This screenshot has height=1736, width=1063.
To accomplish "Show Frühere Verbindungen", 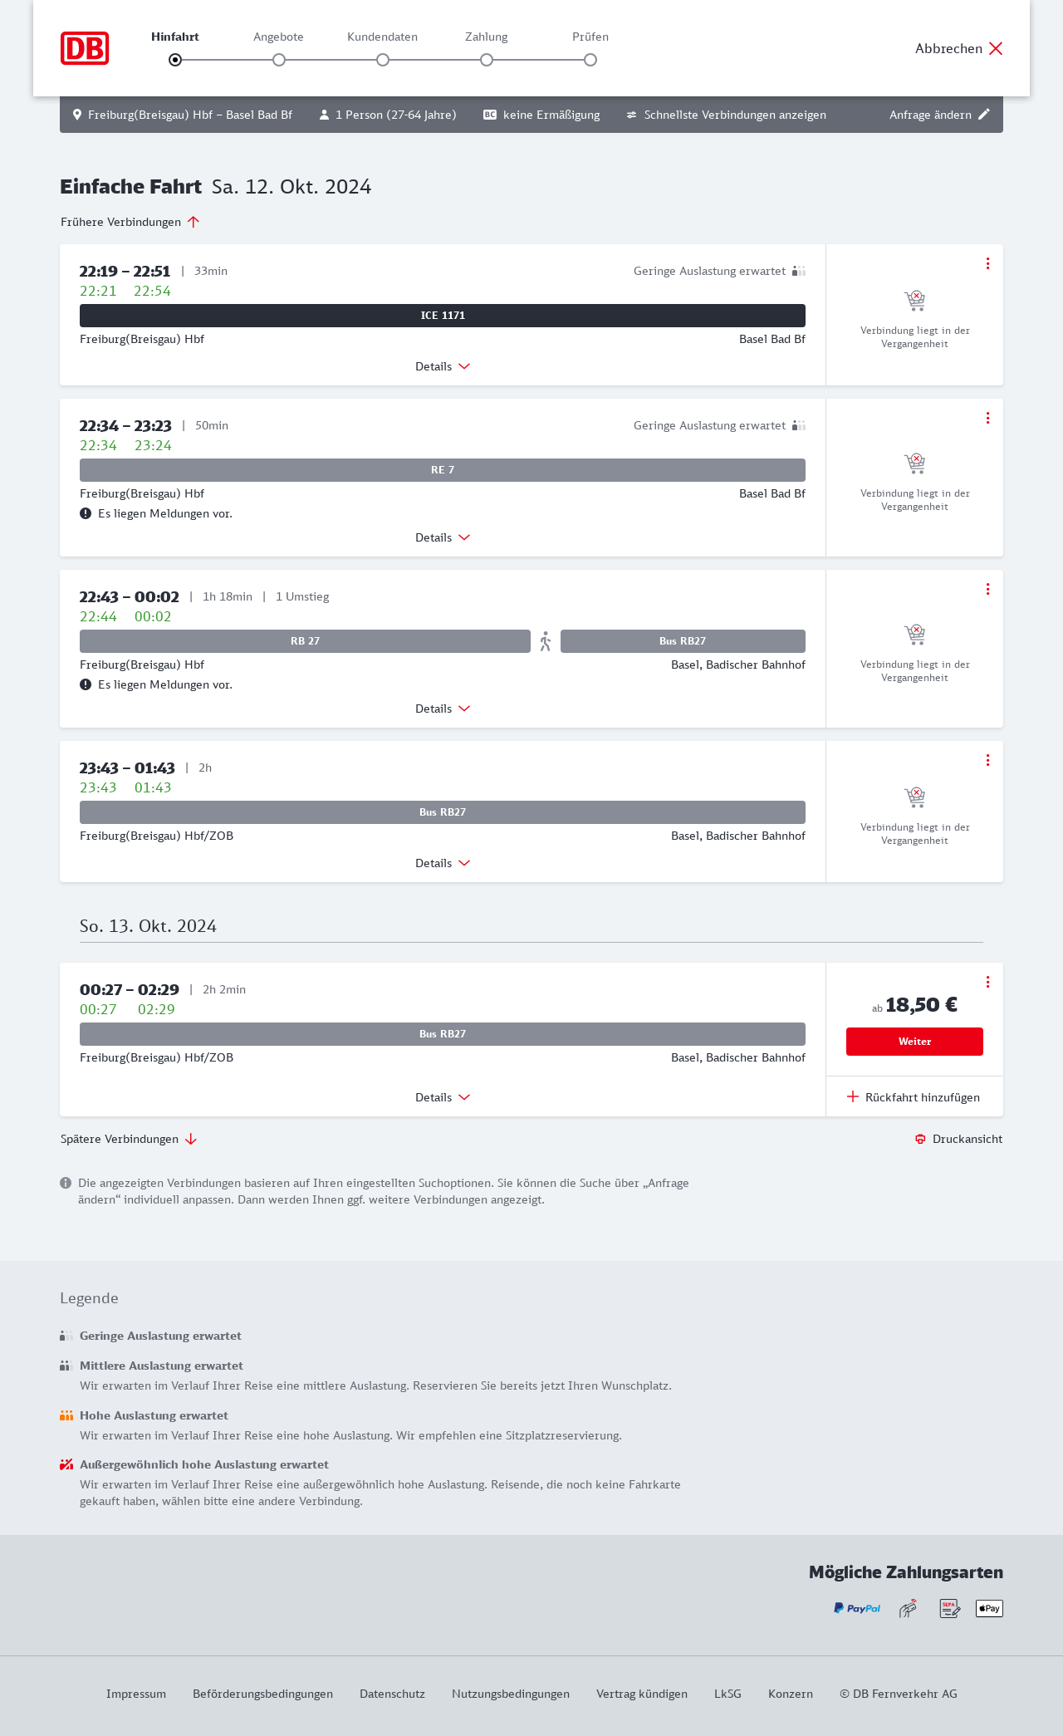I will pos(130,222).
